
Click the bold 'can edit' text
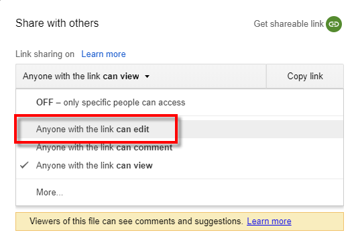[x=133, y=129]
